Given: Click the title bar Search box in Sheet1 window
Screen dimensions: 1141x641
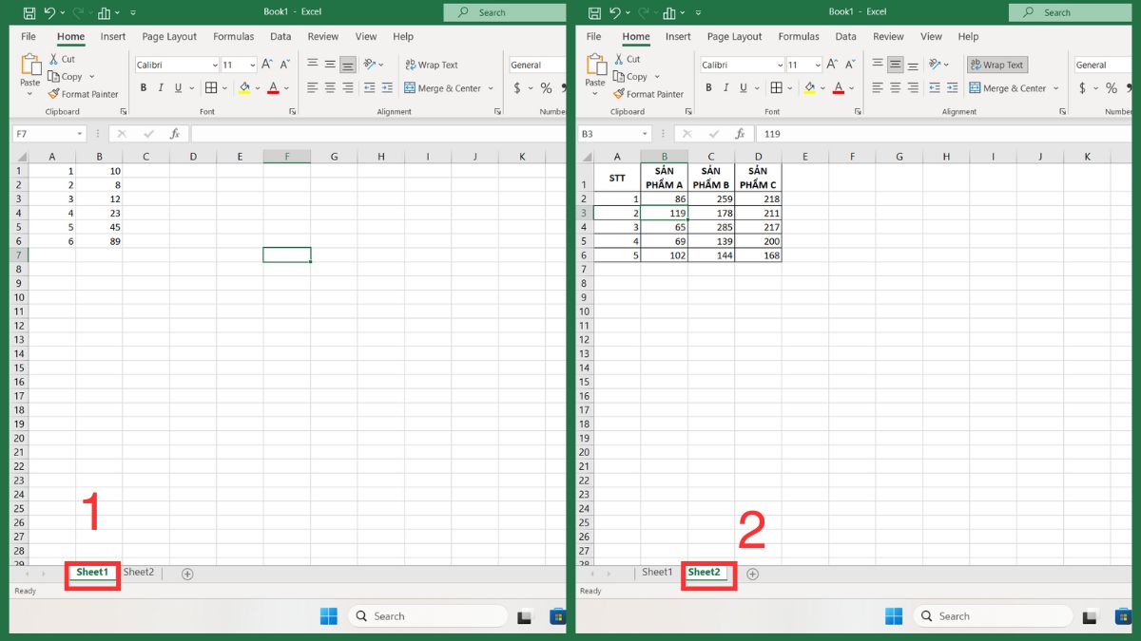Looking at the screenshot, I should pyautogui.click(x=503, y=12).
